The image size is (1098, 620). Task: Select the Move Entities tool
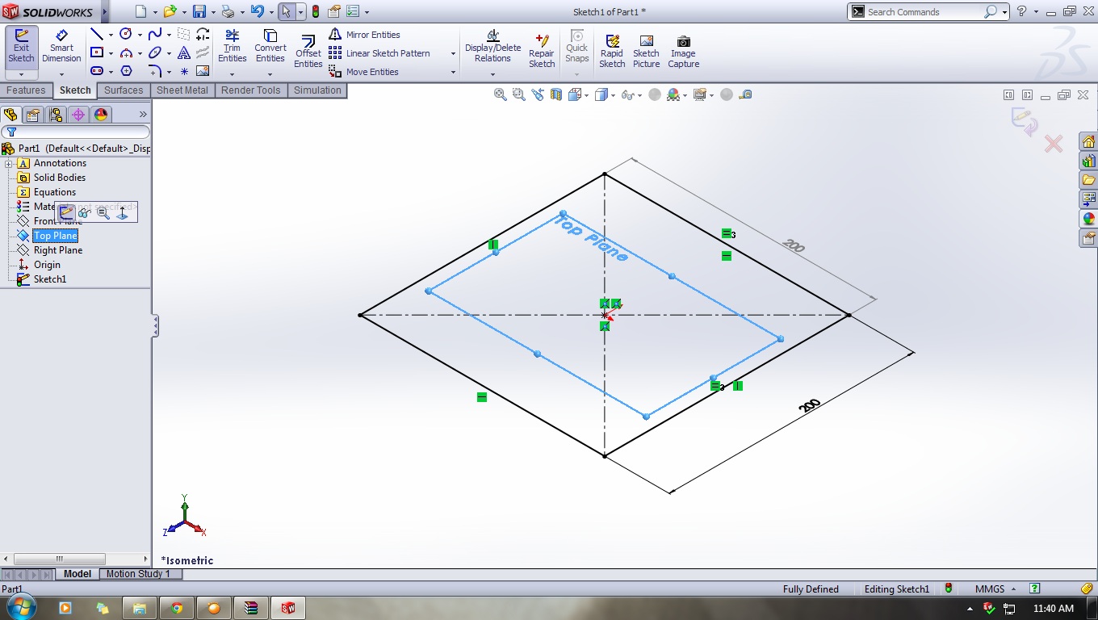tap(363, 72)
